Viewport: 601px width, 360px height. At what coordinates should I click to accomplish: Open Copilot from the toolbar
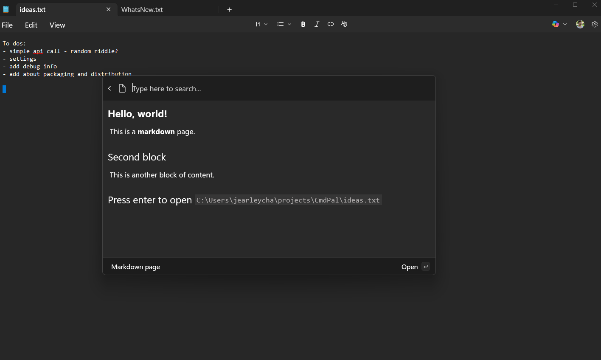click(556, 24)
